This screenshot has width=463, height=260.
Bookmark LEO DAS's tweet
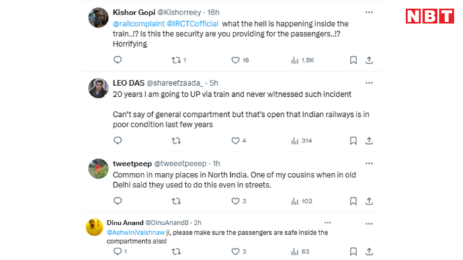(353, 141)
